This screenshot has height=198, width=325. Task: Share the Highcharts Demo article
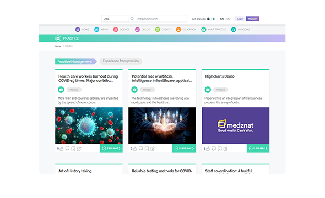click(x=225, y=148)
